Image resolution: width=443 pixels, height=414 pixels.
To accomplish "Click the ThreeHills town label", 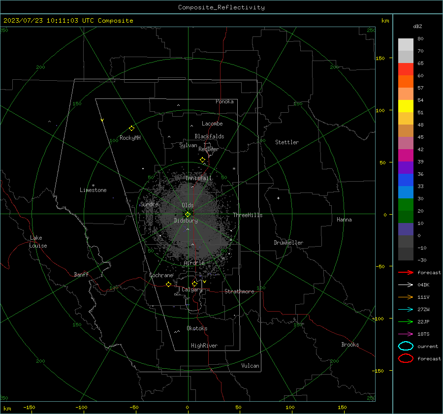I will pyautogui.click(x=248, y=215).
